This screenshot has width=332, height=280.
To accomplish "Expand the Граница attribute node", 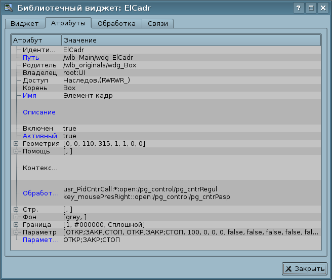I will coord(16,225).
